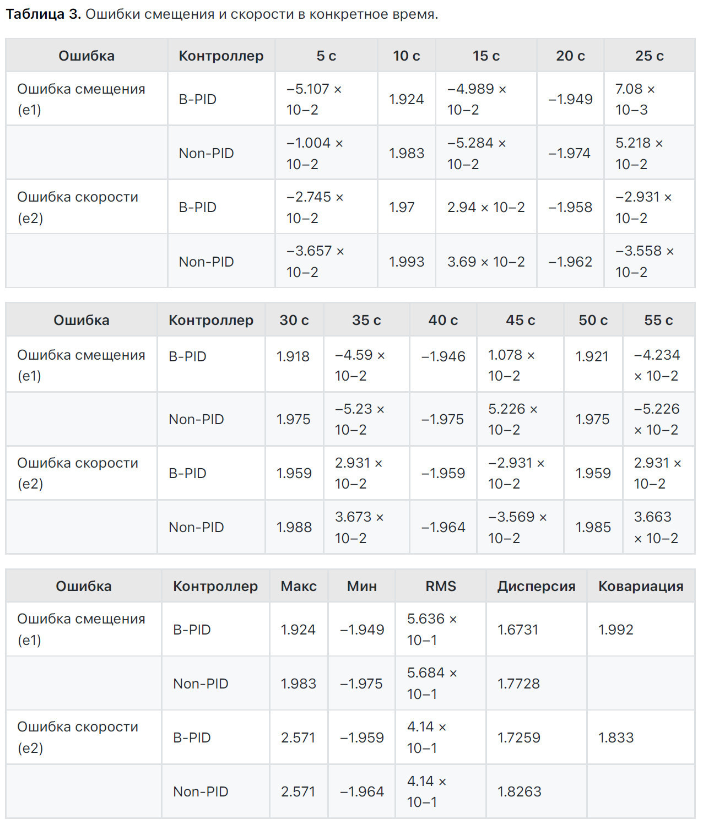Click the "Таблица 3." caption title
The image size is (703, 835).
click(x=44, y=14)
